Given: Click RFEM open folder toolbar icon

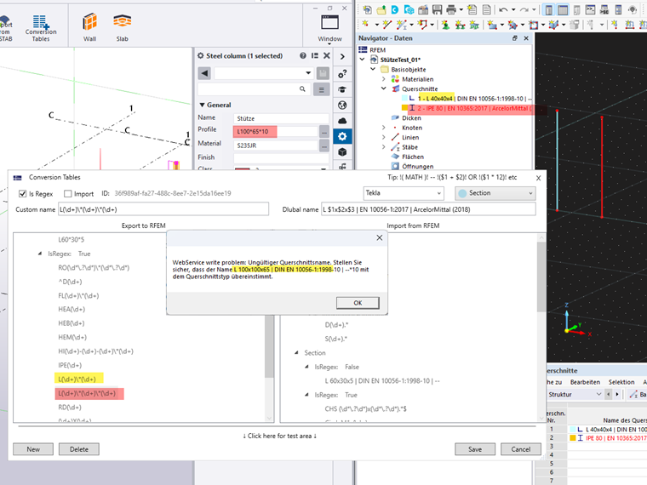Looking at the screenshot, I should click(381, 9).
